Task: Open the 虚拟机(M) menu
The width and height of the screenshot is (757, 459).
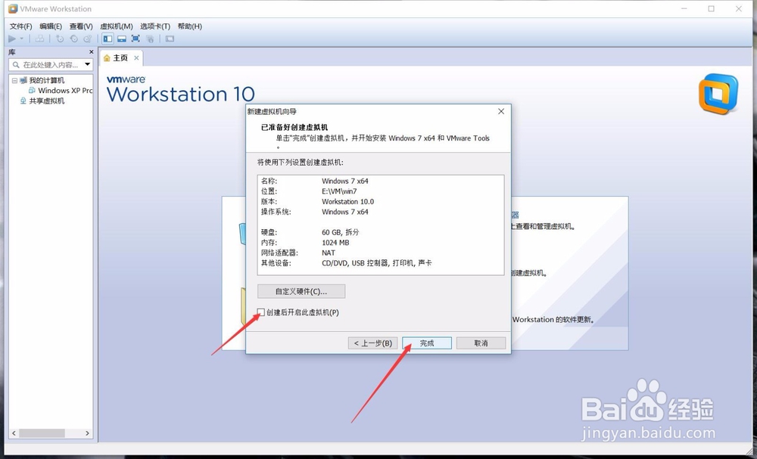Action: [117, 26]
